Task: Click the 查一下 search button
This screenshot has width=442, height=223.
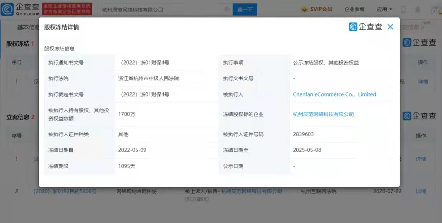Action: tap(245, 10)
